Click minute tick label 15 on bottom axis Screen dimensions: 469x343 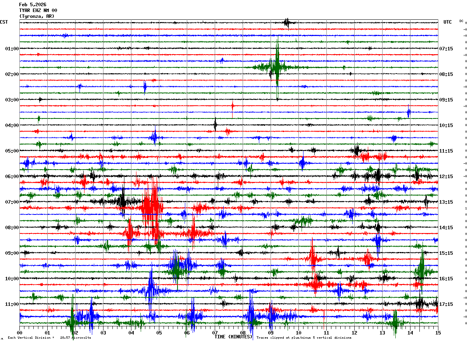[x=438, y=333]
